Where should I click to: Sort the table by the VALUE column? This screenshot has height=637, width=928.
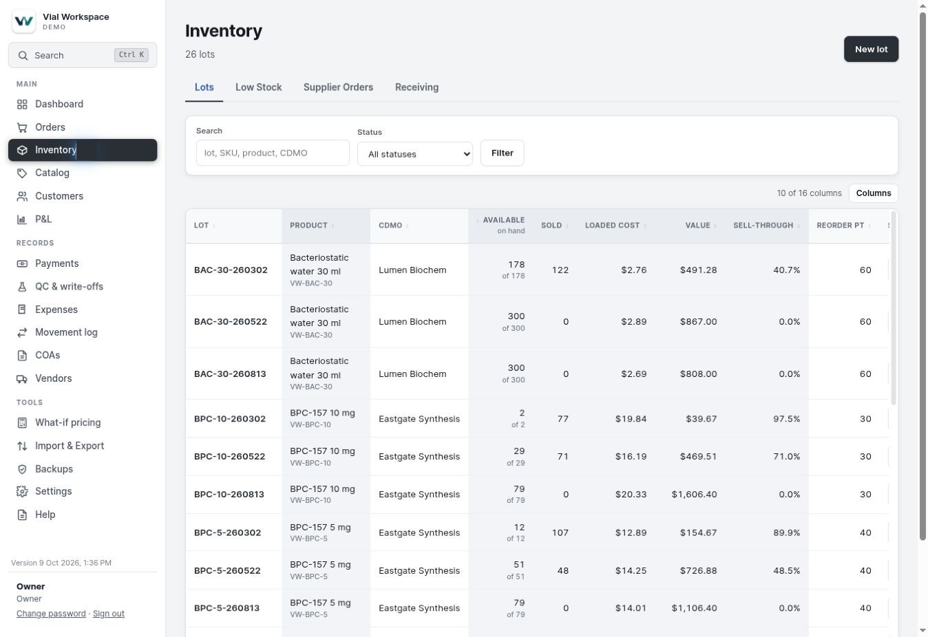click(701, 226)
